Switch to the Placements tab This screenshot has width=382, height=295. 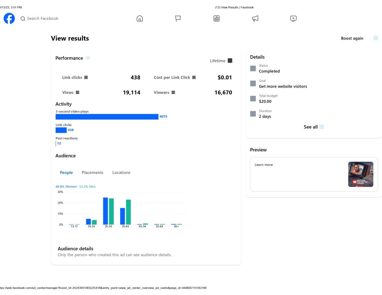point(93,173)
